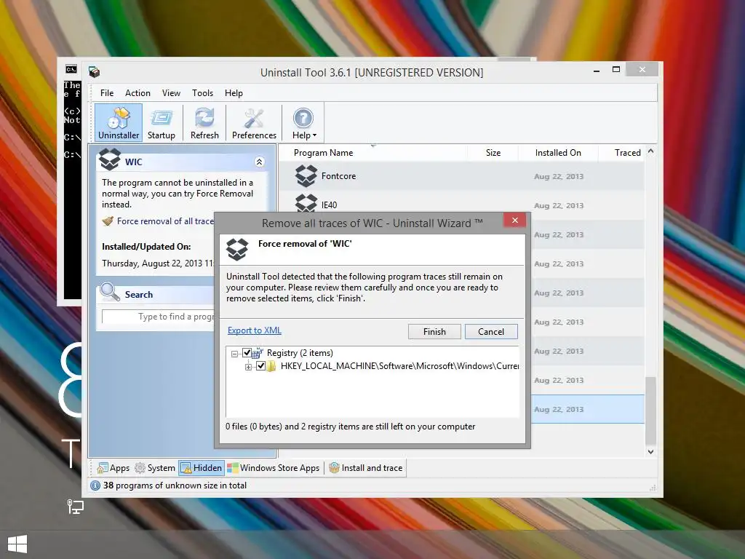Click the Finish button

click(x=434, y=331)
